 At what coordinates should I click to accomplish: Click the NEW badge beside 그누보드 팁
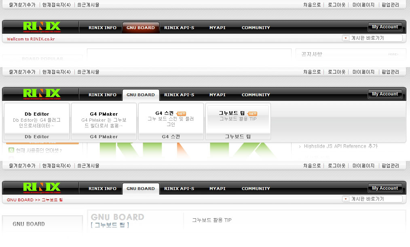coord(253,114)
